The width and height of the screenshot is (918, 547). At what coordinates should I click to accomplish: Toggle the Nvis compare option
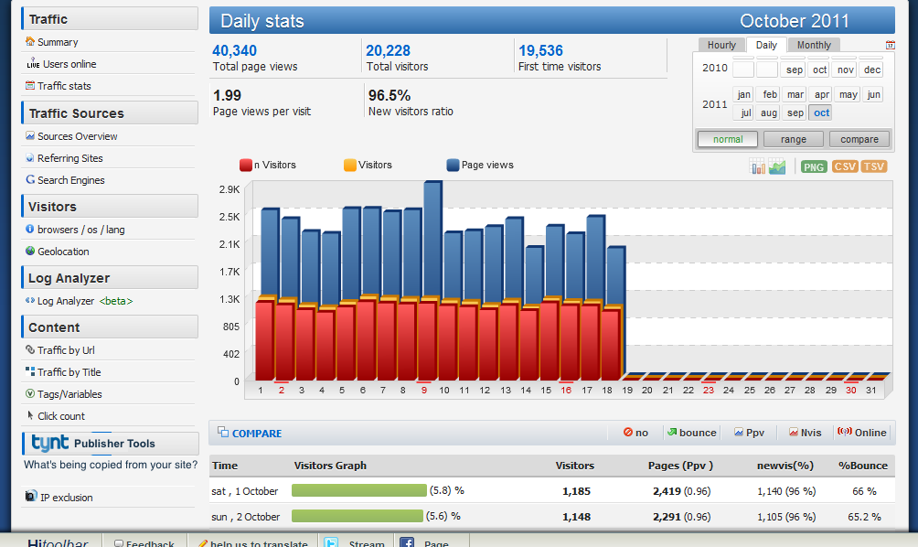pos(805,433)
